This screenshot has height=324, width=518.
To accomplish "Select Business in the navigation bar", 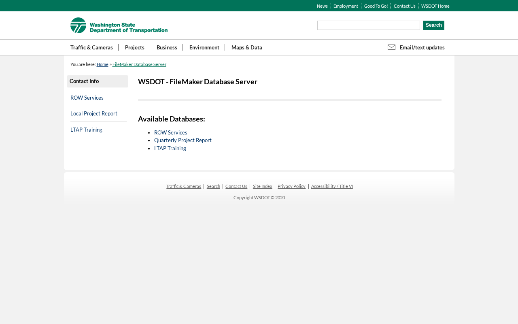I will click(x=167, y=47).
